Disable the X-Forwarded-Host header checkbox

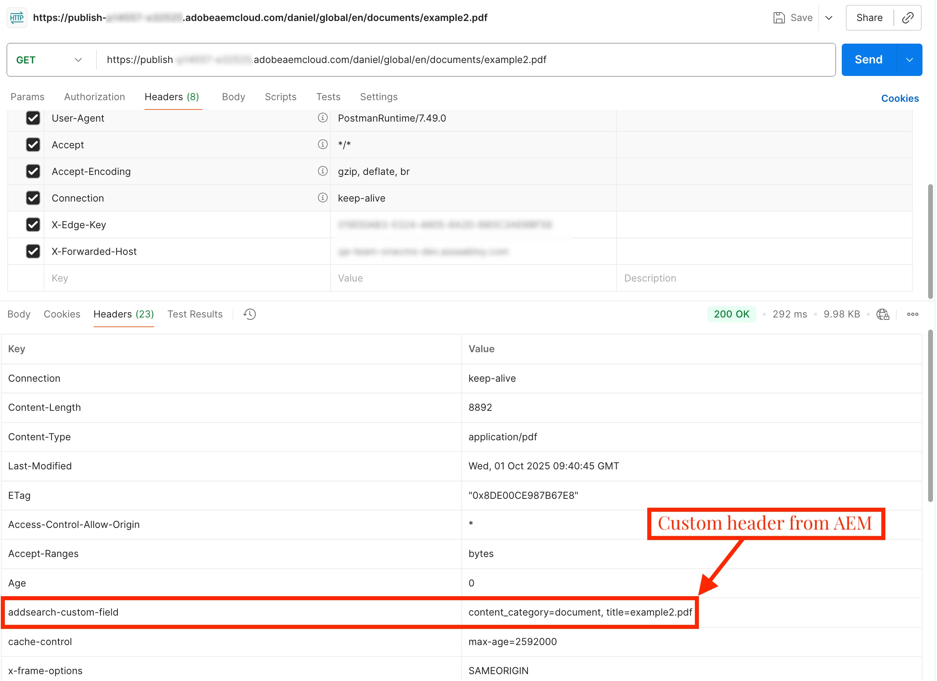click(x=33, y=251)
